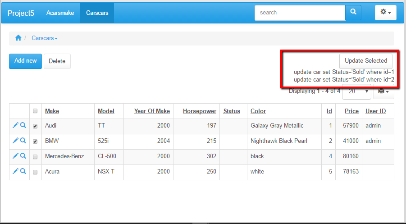View the Audi record with magnifier icon
This screenshot has height=224, width=406.
(x=23, y=126)
